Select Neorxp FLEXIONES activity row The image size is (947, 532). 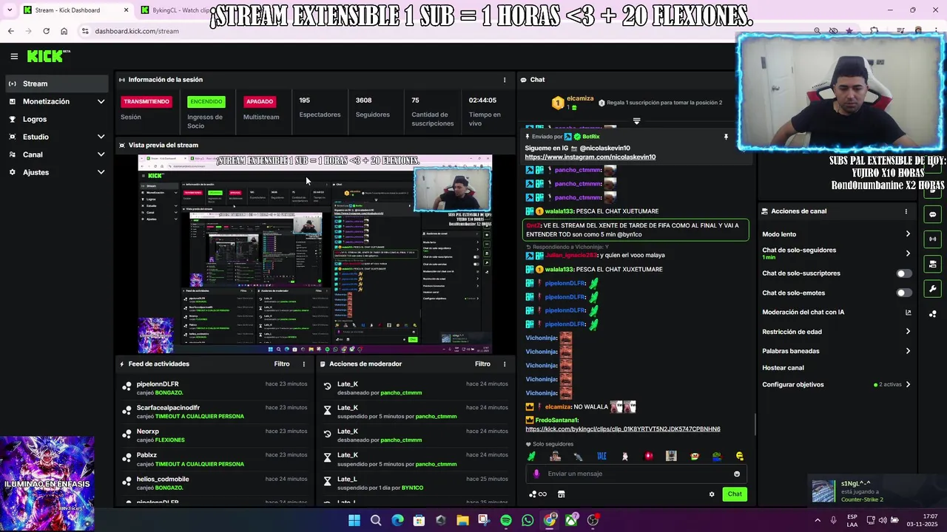point(215,435)
